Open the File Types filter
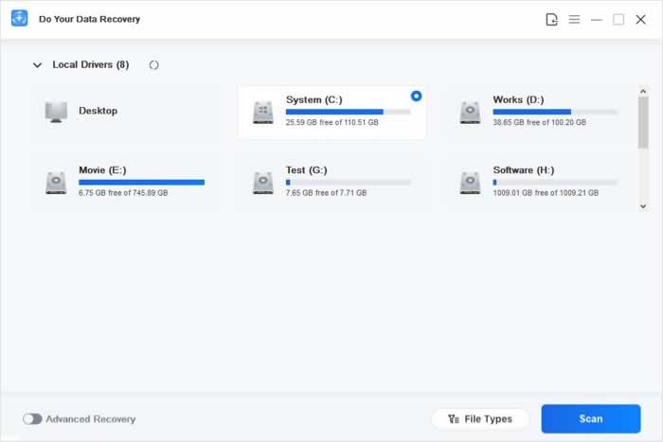Screen dimensions: 663x442 [x=480, y=419]
